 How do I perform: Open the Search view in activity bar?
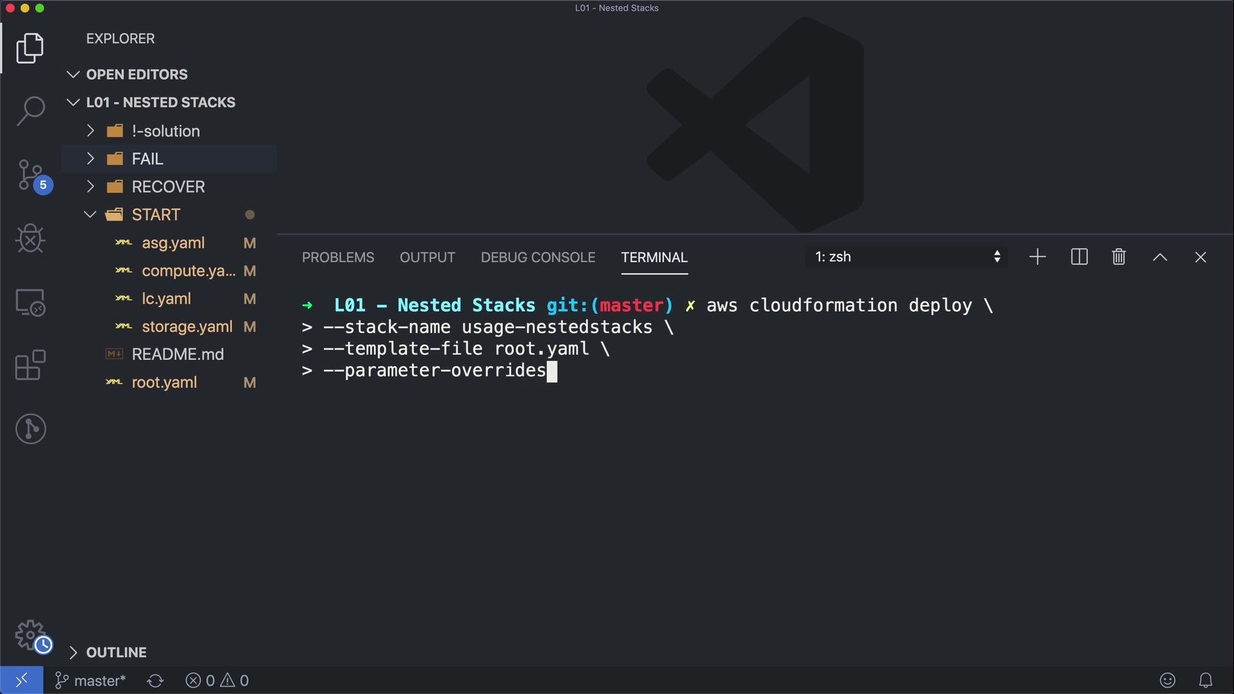coord(30,111)
